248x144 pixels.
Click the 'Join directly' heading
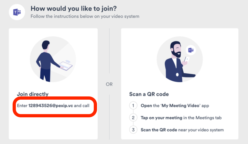[33, 94]
